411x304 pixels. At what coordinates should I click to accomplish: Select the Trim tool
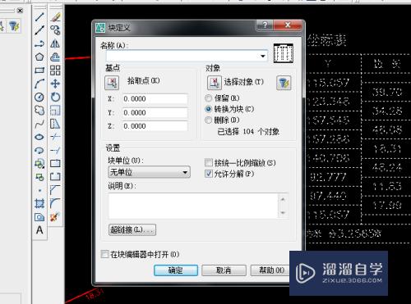tap(55, 137)
